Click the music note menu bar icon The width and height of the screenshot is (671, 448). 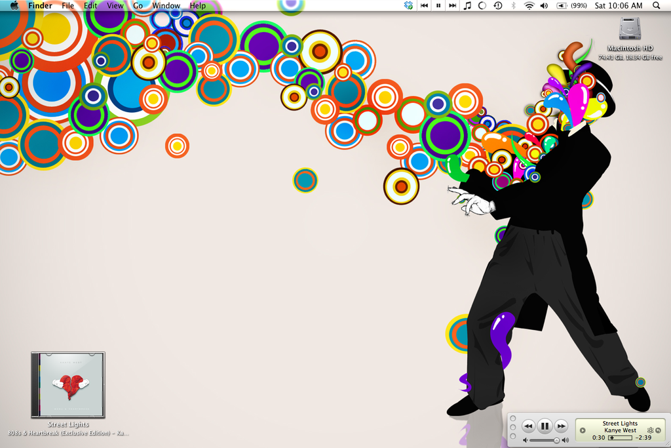tap(467, 5)
